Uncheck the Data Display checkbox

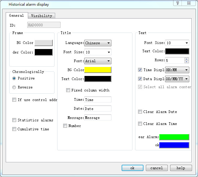pyautogui.click(x=140, y=79)
